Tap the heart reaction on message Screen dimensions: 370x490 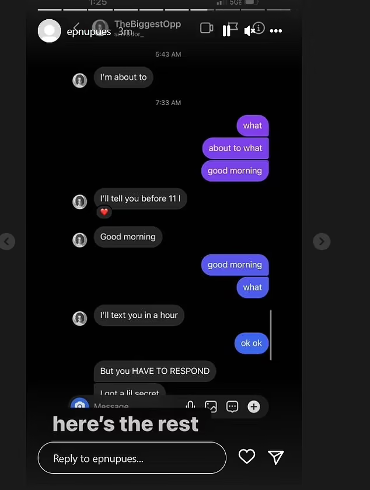[x=104, y=212]
